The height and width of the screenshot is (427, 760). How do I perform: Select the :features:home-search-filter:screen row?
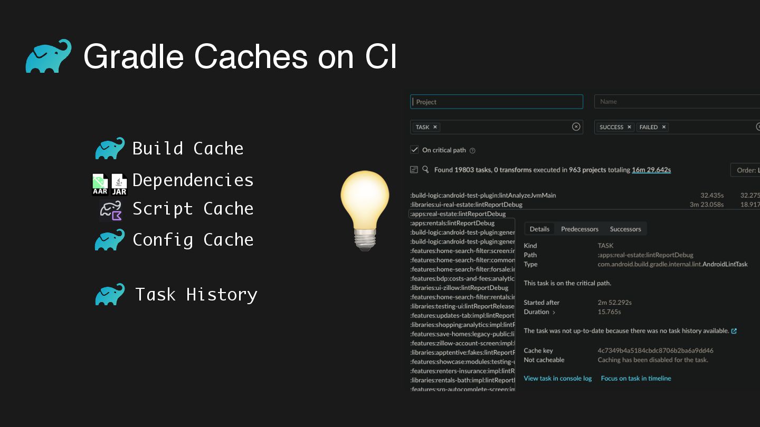462,251
